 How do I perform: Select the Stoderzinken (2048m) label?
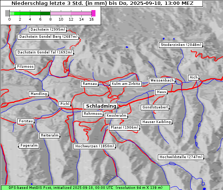(x=181, y=45)
